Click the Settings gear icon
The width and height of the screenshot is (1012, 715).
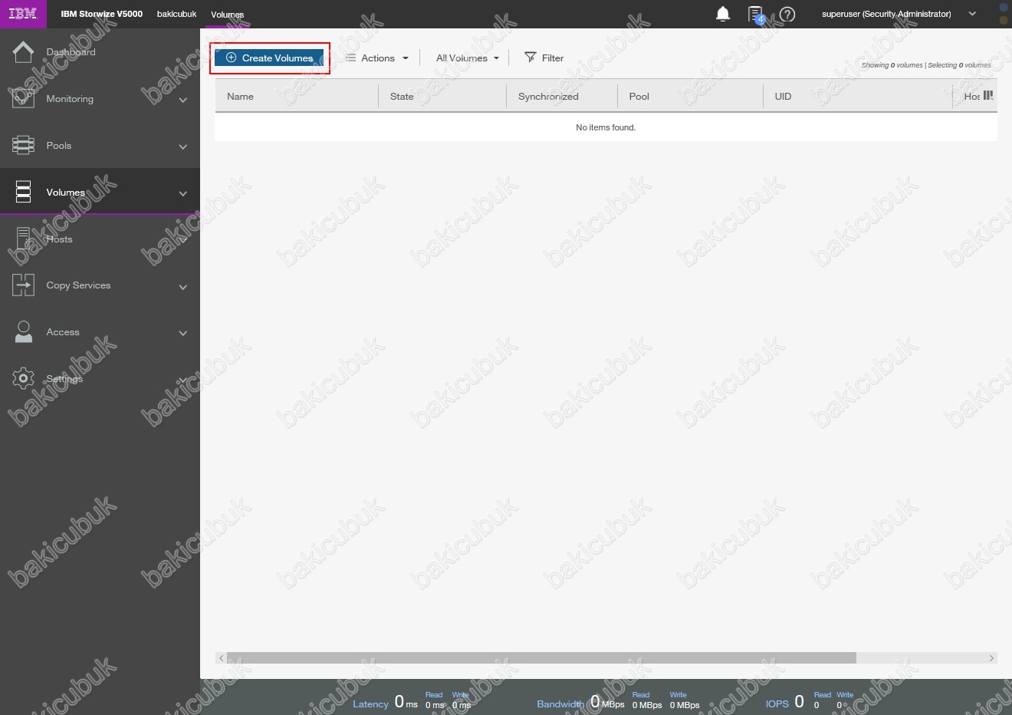point(23,379)
